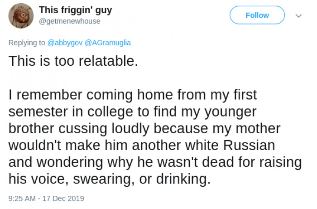Click the sentence "This is too relatable."

[x=73, y=61]
